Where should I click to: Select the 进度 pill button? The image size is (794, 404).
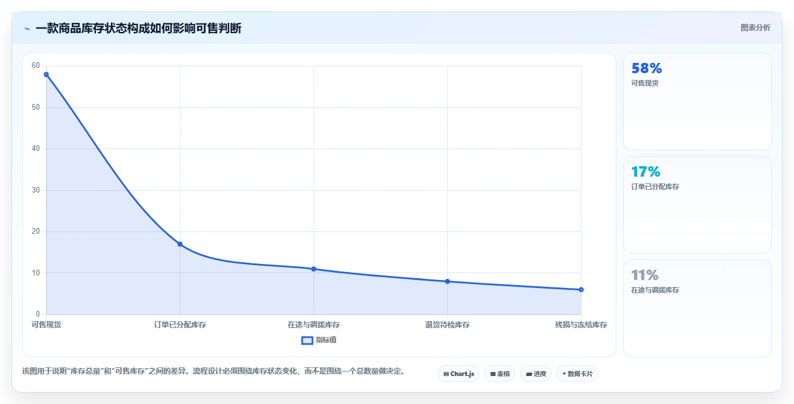click(536, 374)
